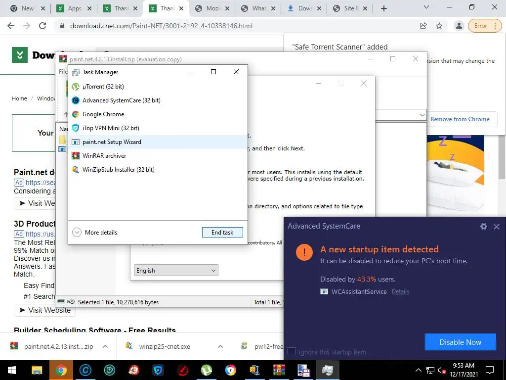
Task: Share this page using Chrome share icon
Action: tap(423, 26)
